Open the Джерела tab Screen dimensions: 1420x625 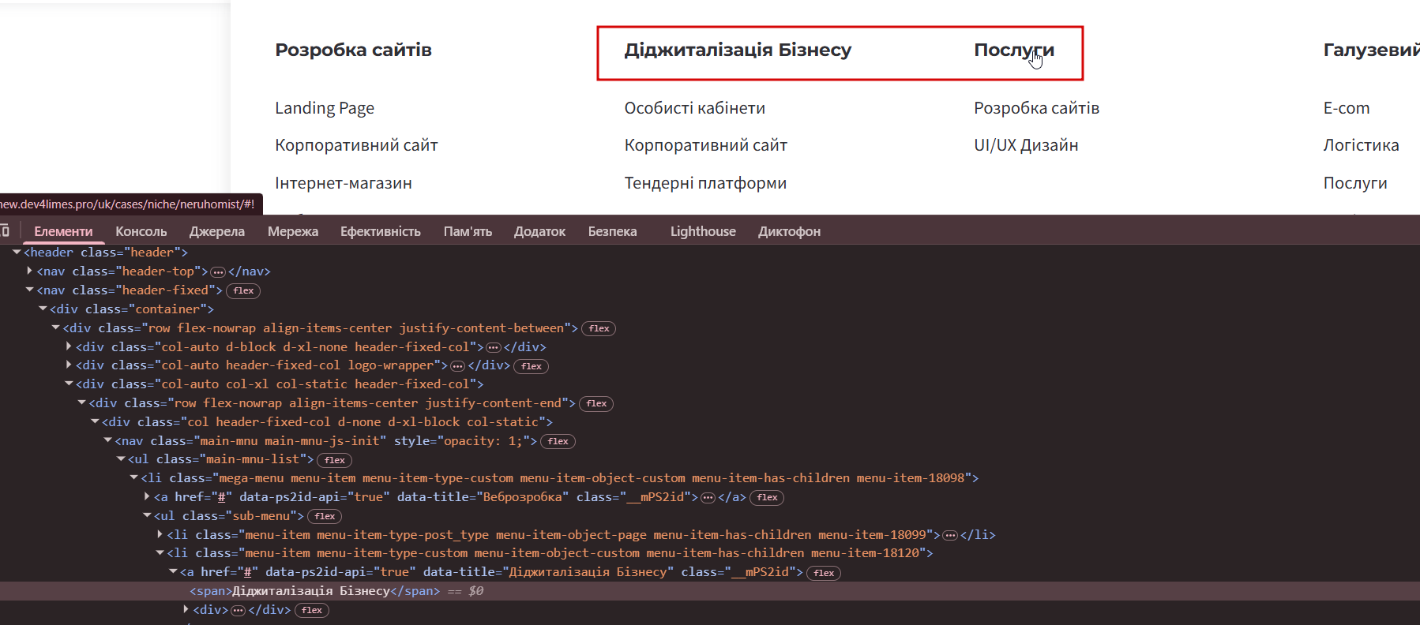point(217,232)
